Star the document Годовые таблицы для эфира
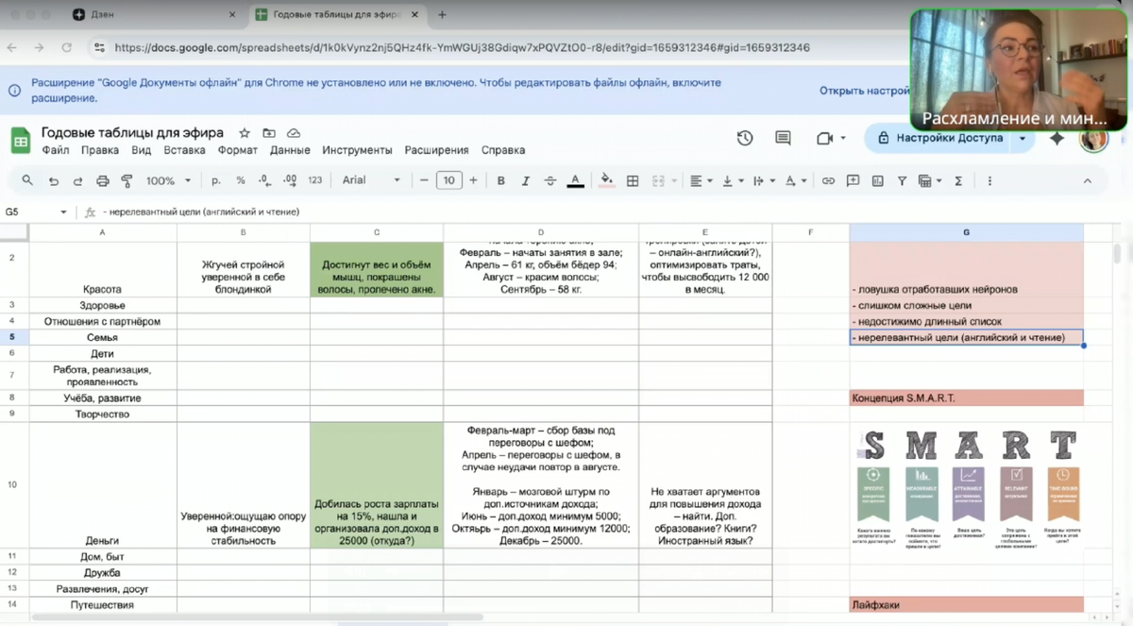The image size is (1133, 626). [245, 133]
